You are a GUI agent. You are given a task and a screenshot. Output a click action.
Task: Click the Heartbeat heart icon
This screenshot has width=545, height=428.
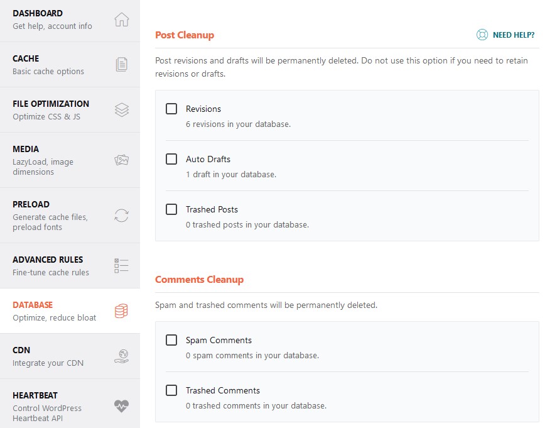pos(122,406)
